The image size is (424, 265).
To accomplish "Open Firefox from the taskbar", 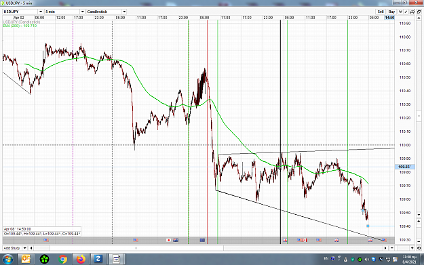I will pos(81,260).
